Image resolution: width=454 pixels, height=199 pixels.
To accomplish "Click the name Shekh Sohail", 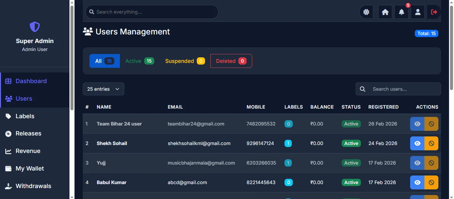I will click(112, 143).
